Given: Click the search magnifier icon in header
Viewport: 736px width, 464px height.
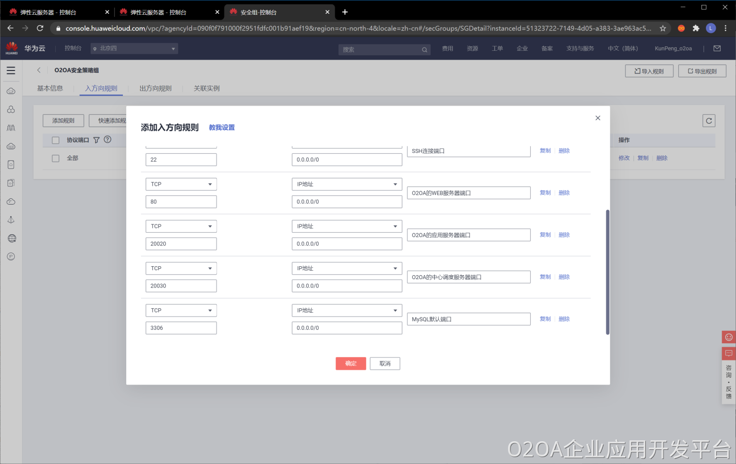Looking at the screenshot, I should click(424, 50).
